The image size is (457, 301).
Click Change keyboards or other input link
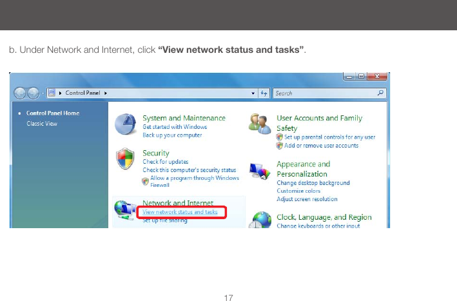coord(318,226)
